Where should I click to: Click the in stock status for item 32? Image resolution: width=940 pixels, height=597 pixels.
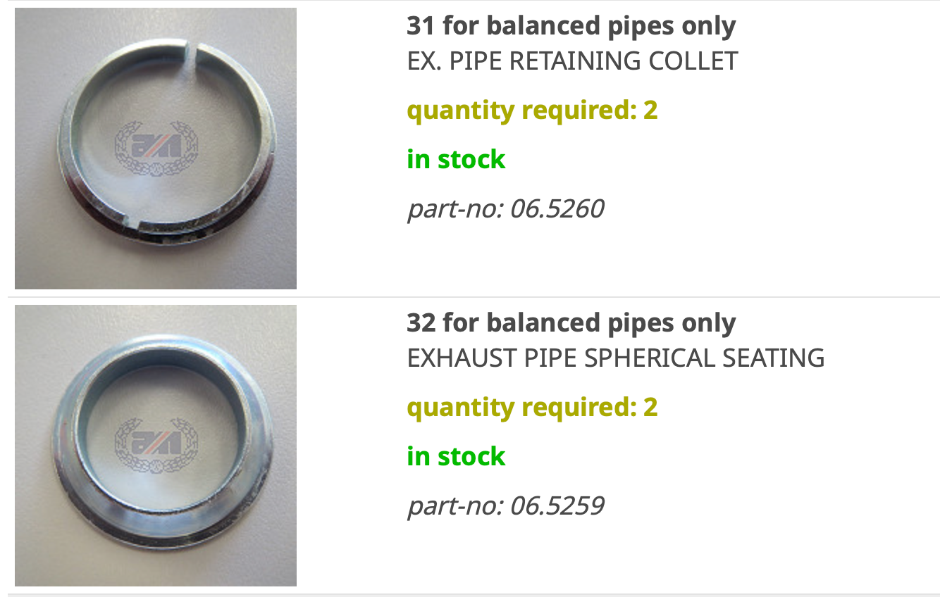(x=456, y=457)
